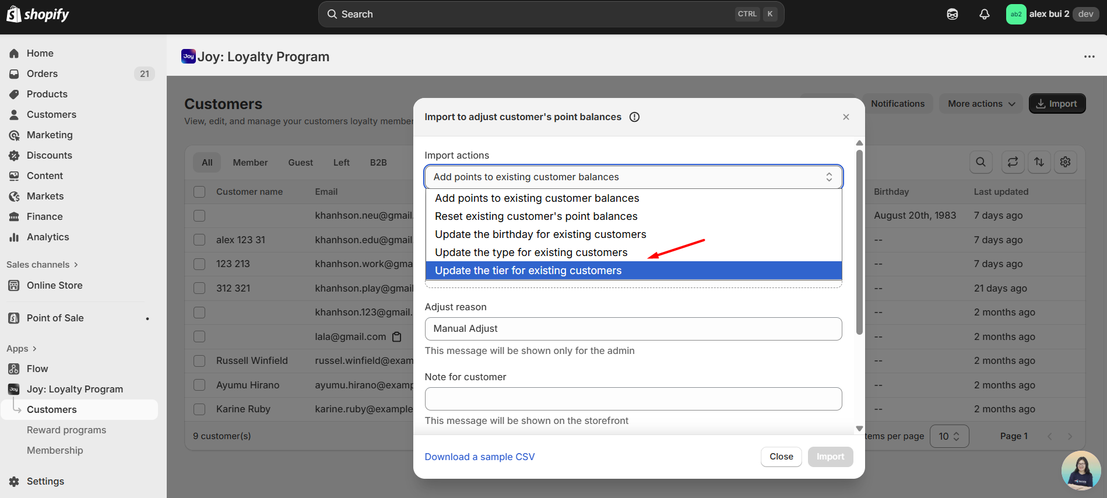Click the sort arrows icon in table toolbar

(x=1039, y=162)
